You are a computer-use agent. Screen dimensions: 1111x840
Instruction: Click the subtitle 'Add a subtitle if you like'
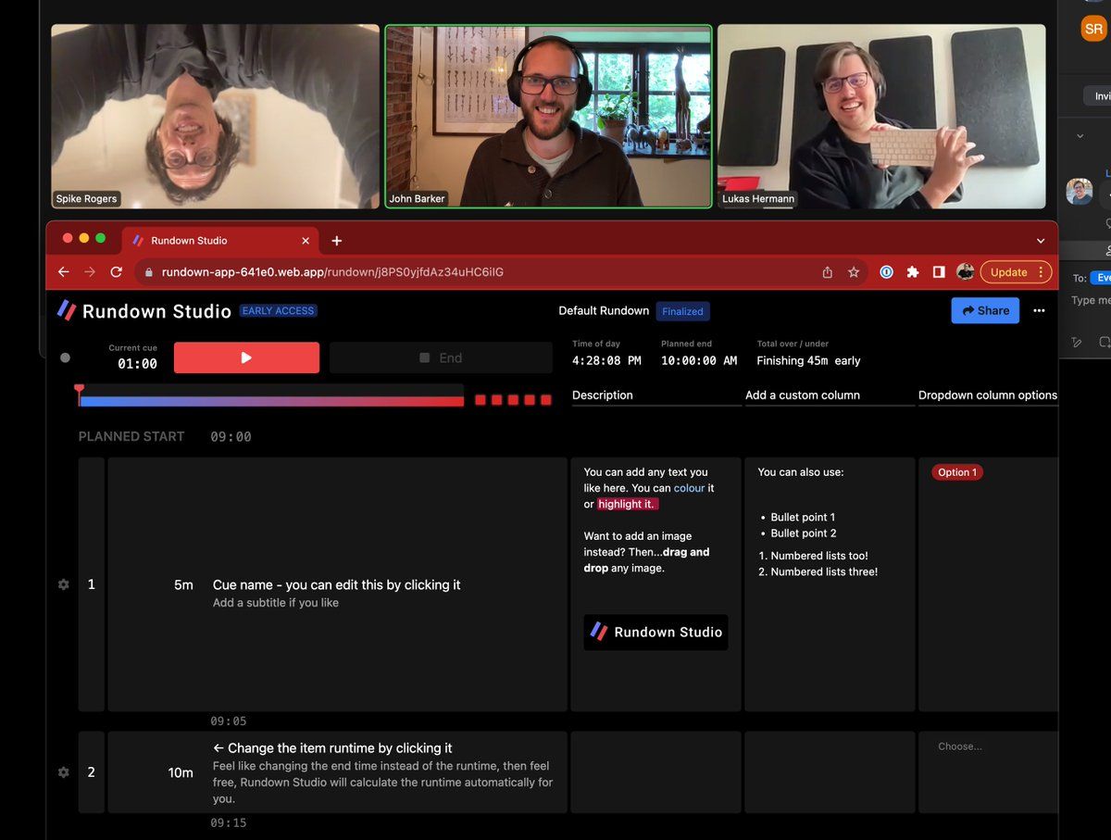(276, 603)
